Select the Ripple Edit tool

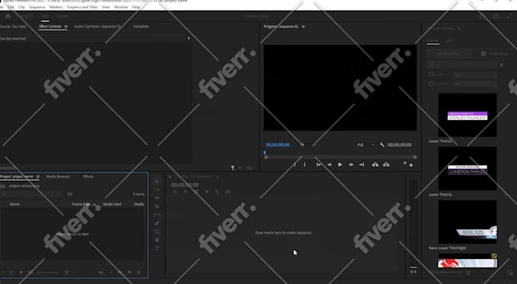(x=157, y=198)
